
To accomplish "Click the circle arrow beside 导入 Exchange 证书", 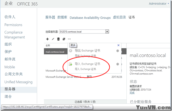I will pyautogui.click(x=118, y=64).
